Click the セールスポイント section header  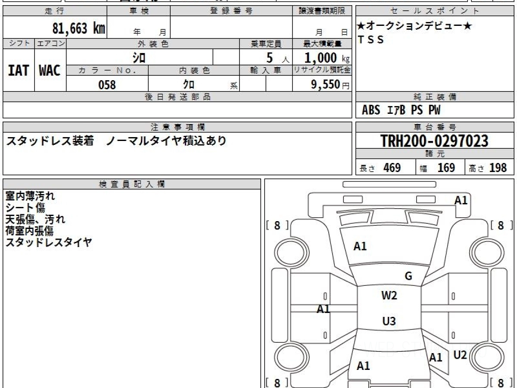click(435, 11)
